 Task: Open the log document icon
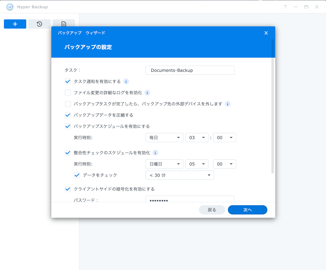[x=64, y=24]
